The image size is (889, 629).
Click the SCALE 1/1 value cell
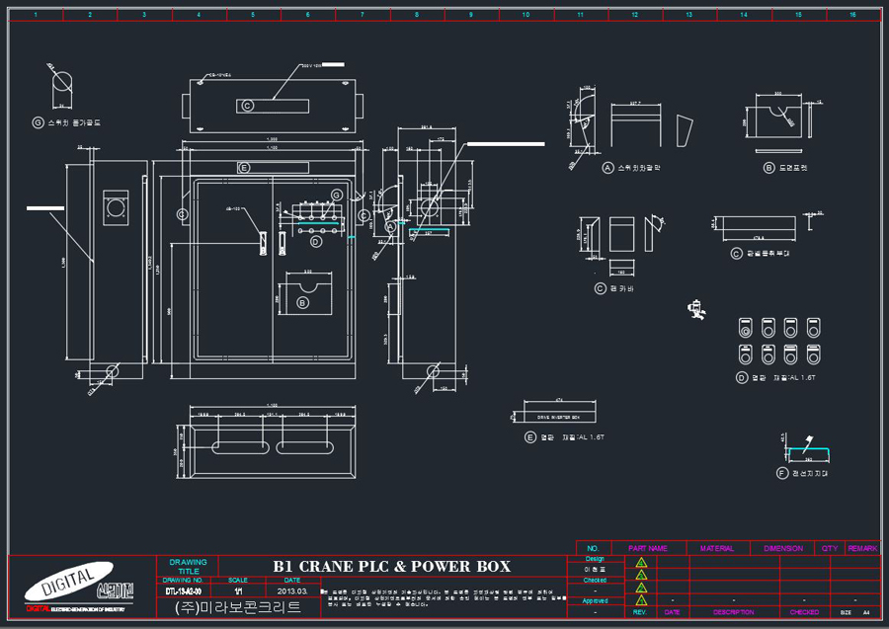(x=238, y=591)
